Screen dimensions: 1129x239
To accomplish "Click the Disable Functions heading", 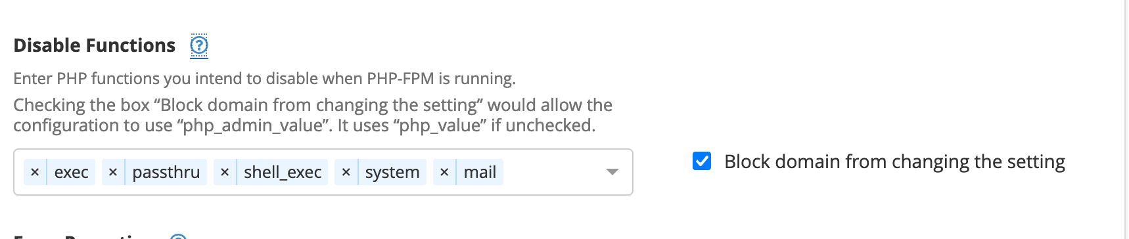I will pos(95,45).
